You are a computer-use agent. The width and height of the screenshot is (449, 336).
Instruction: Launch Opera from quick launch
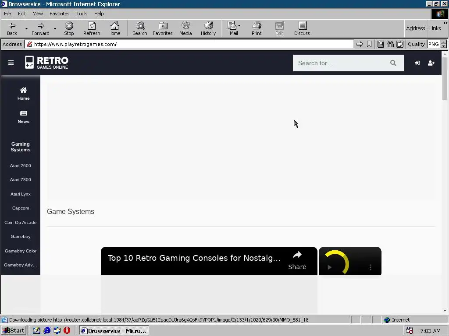(67, 331)
